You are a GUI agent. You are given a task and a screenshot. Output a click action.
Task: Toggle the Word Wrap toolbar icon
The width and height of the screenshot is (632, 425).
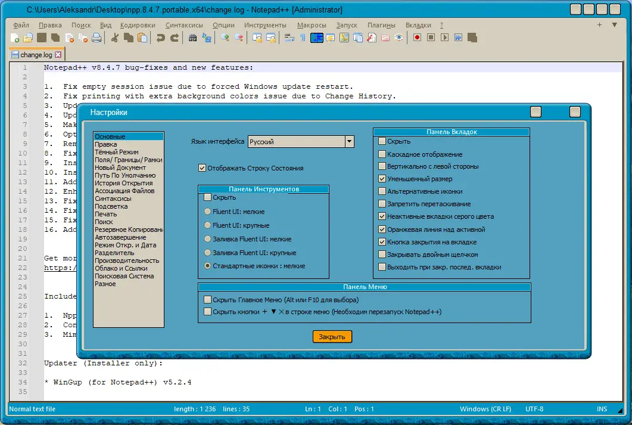[x=289, y=38]
